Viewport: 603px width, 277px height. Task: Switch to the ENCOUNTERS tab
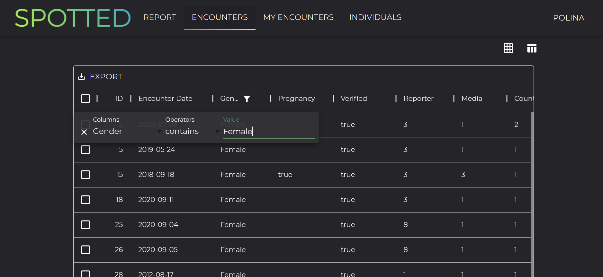220,17
